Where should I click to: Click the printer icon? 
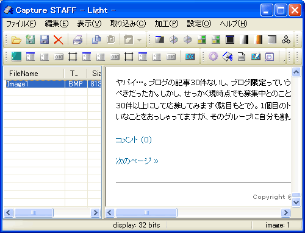point(77,40)
